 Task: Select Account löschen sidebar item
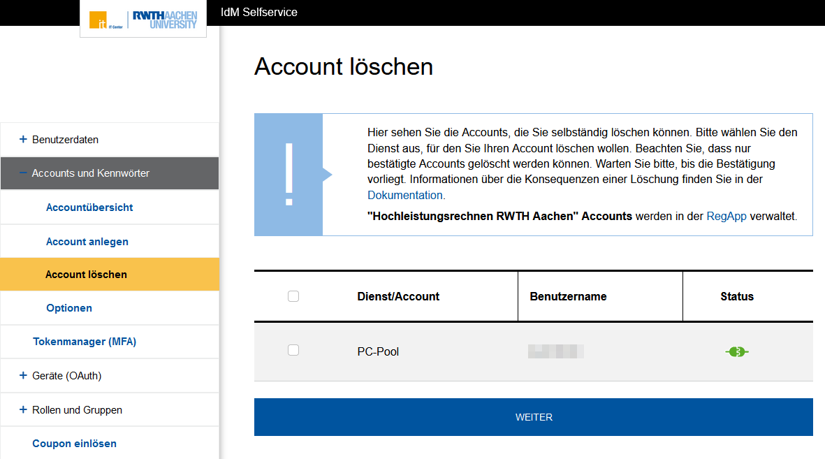[x=86, y=275]
